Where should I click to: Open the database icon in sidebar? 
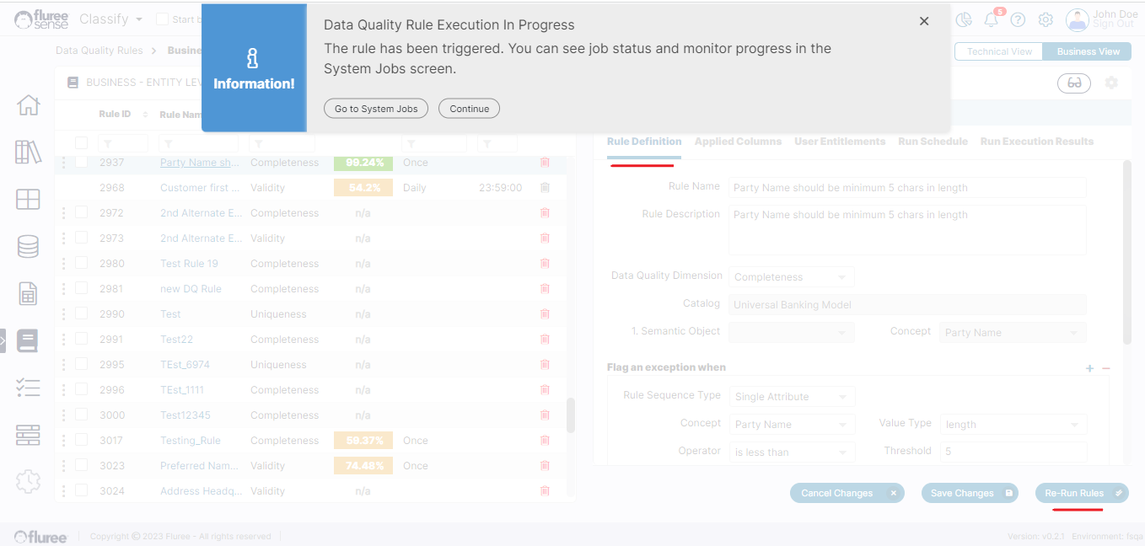point(28,246)
